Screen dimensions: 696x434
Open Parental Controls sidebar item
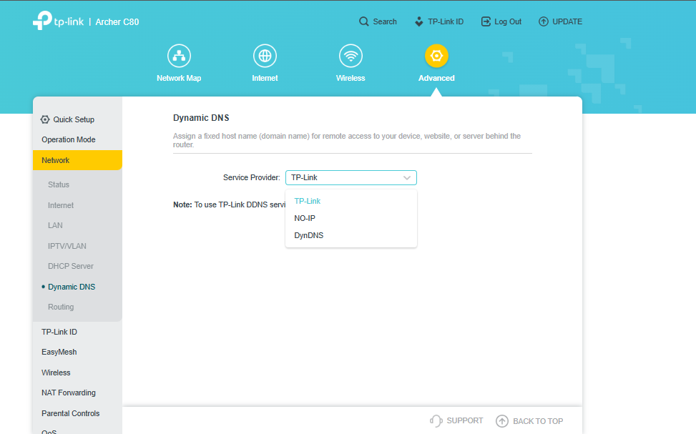coord(70,413)
